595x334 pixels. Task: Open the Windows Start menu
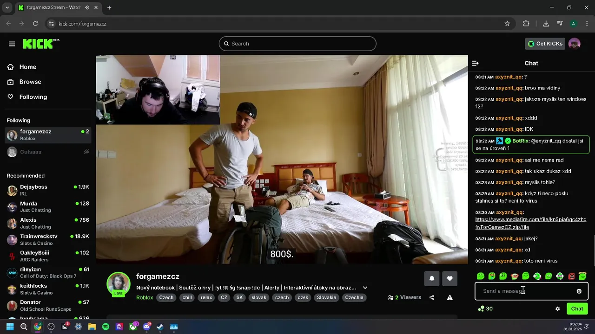10,327
